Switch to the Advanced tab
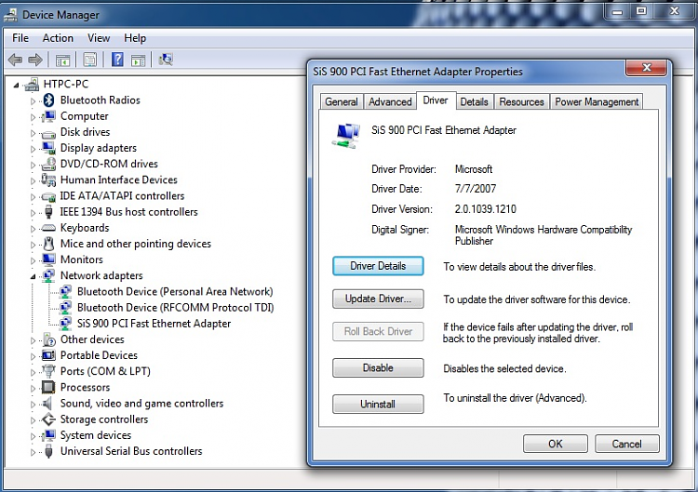Viewport: 698px width, 492px height. tap(390, 102)
